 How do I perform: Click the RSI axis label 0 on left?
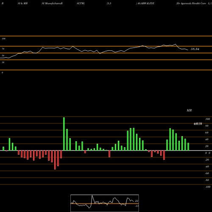tap(2, 73)
